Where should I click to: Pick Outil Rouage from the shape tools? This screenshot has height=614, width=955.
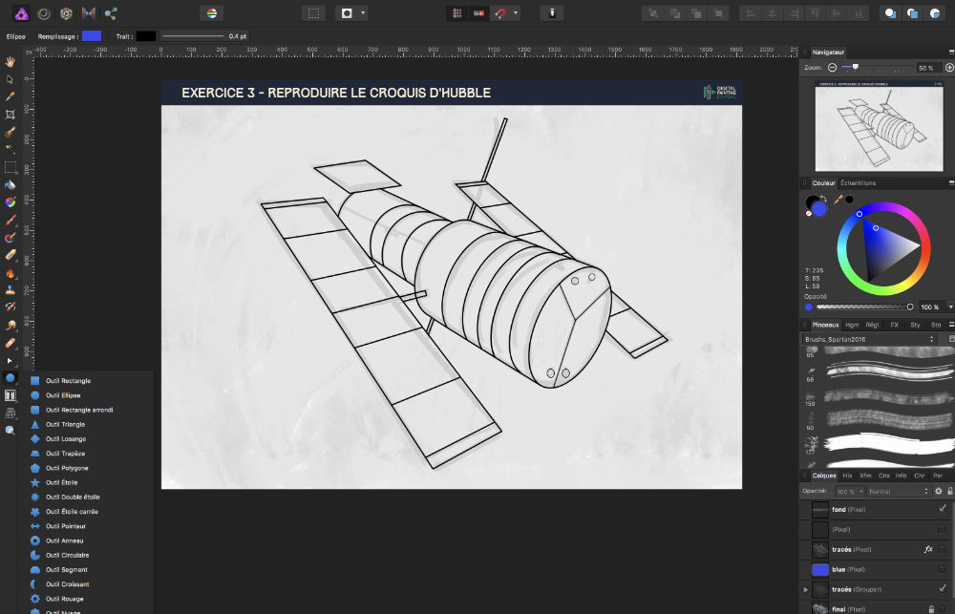67,599
